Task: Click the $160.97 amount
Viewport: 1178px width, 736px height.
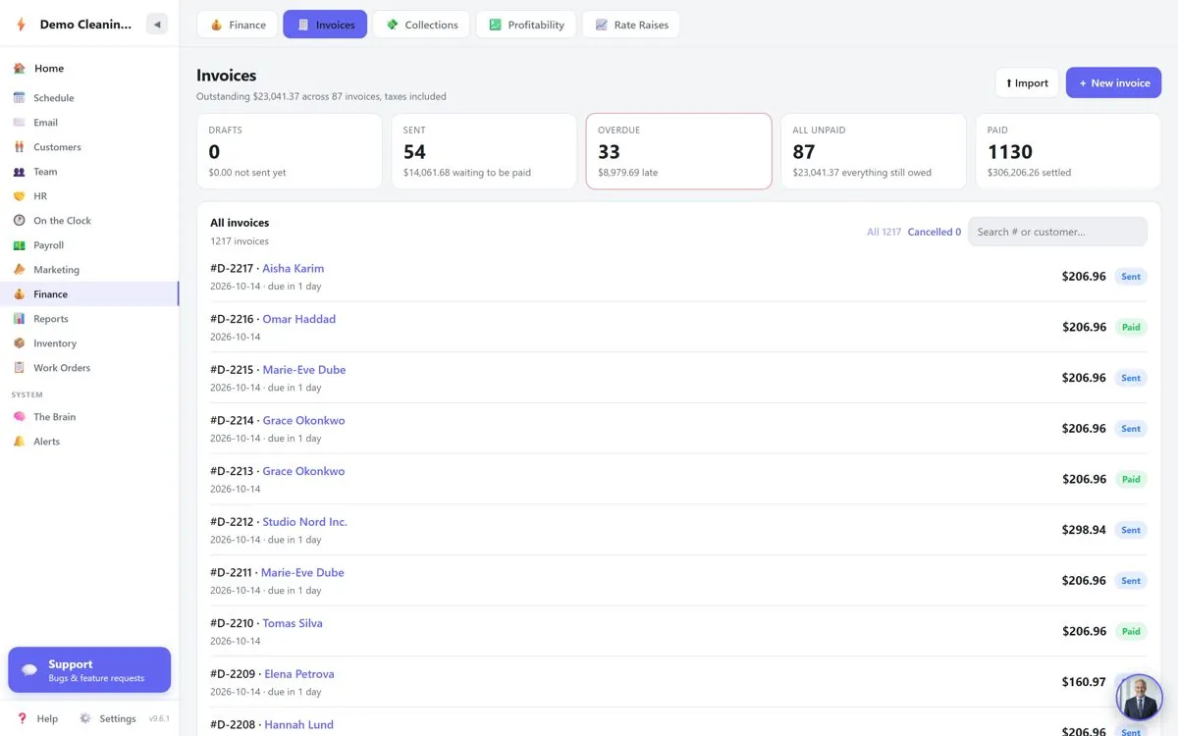Action: pos(1084,682)
